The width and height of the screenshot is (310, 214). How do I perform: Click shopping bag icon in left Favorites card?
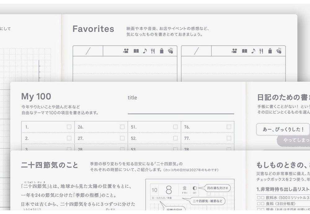coord(162,51)
